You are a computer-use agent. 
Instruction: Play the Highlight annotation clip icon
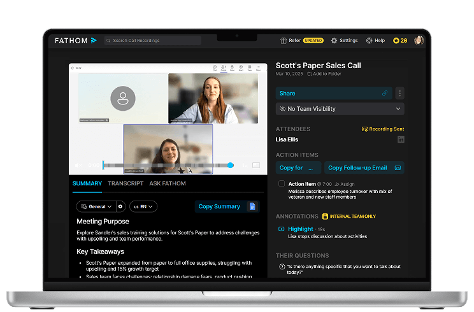[282, 229]
